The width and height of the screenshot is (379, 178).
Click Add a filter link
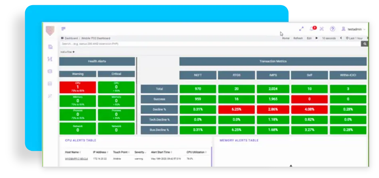[x=67, y=52]
